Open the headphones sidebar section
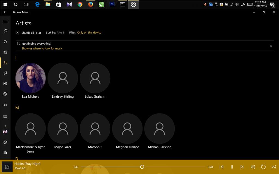Image resolution: width=279 pixels, height=174 pixels. tap(5, 42)
